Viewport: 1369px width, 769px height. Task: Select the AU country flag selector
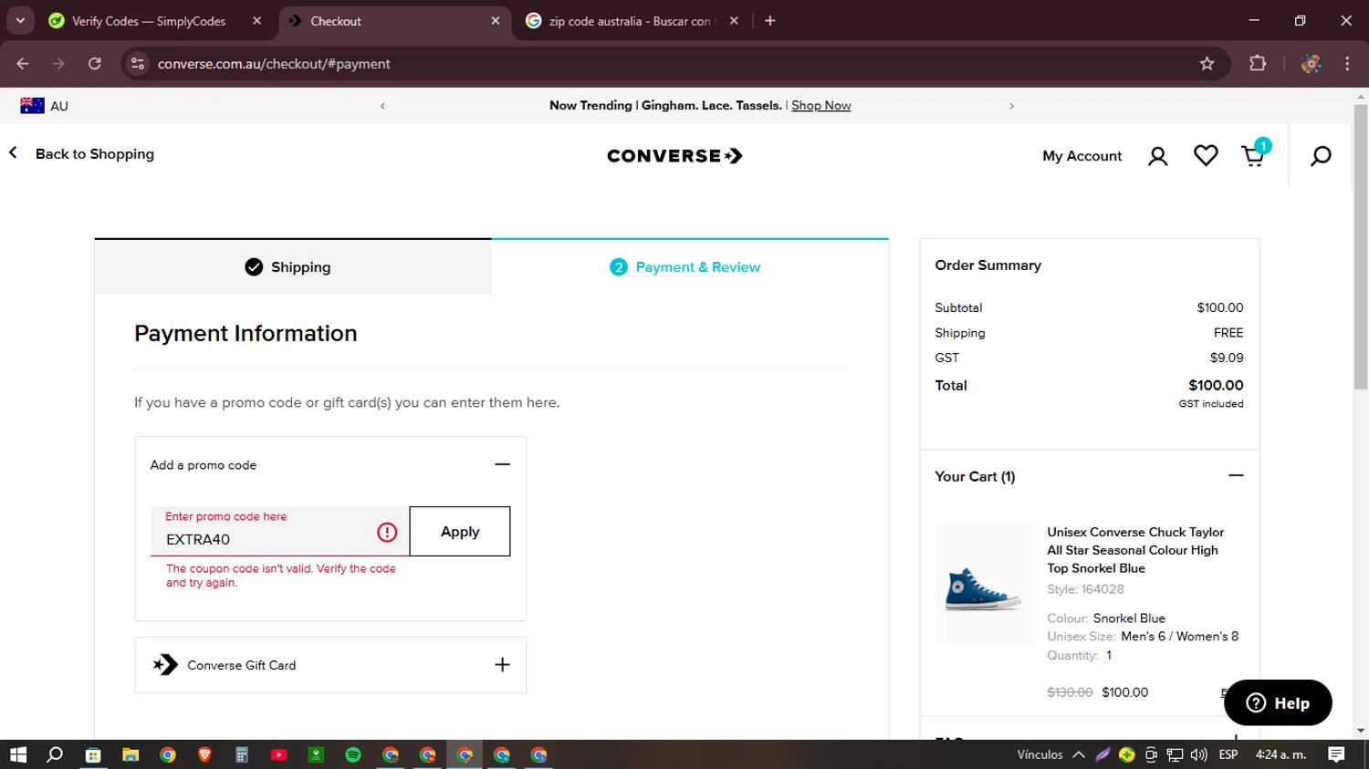tap(44, 106)
